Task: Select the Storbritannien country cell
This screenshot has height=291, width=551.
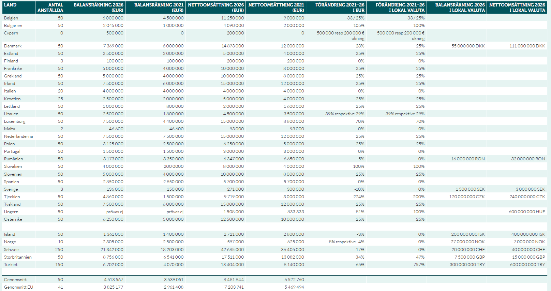Action: pos(18,257)
